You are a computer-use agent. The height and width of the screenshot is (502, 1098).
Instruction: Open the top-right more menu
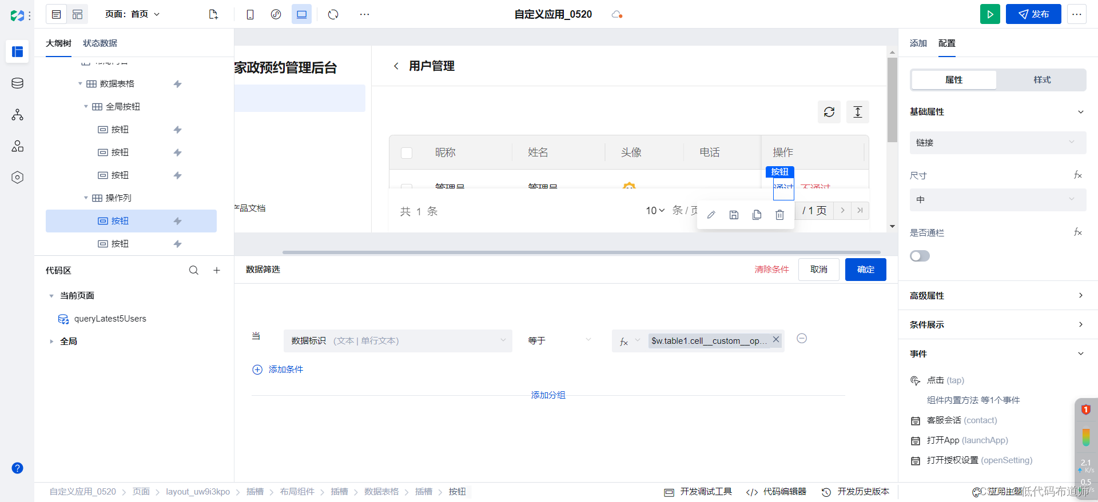pos(1076,14)
